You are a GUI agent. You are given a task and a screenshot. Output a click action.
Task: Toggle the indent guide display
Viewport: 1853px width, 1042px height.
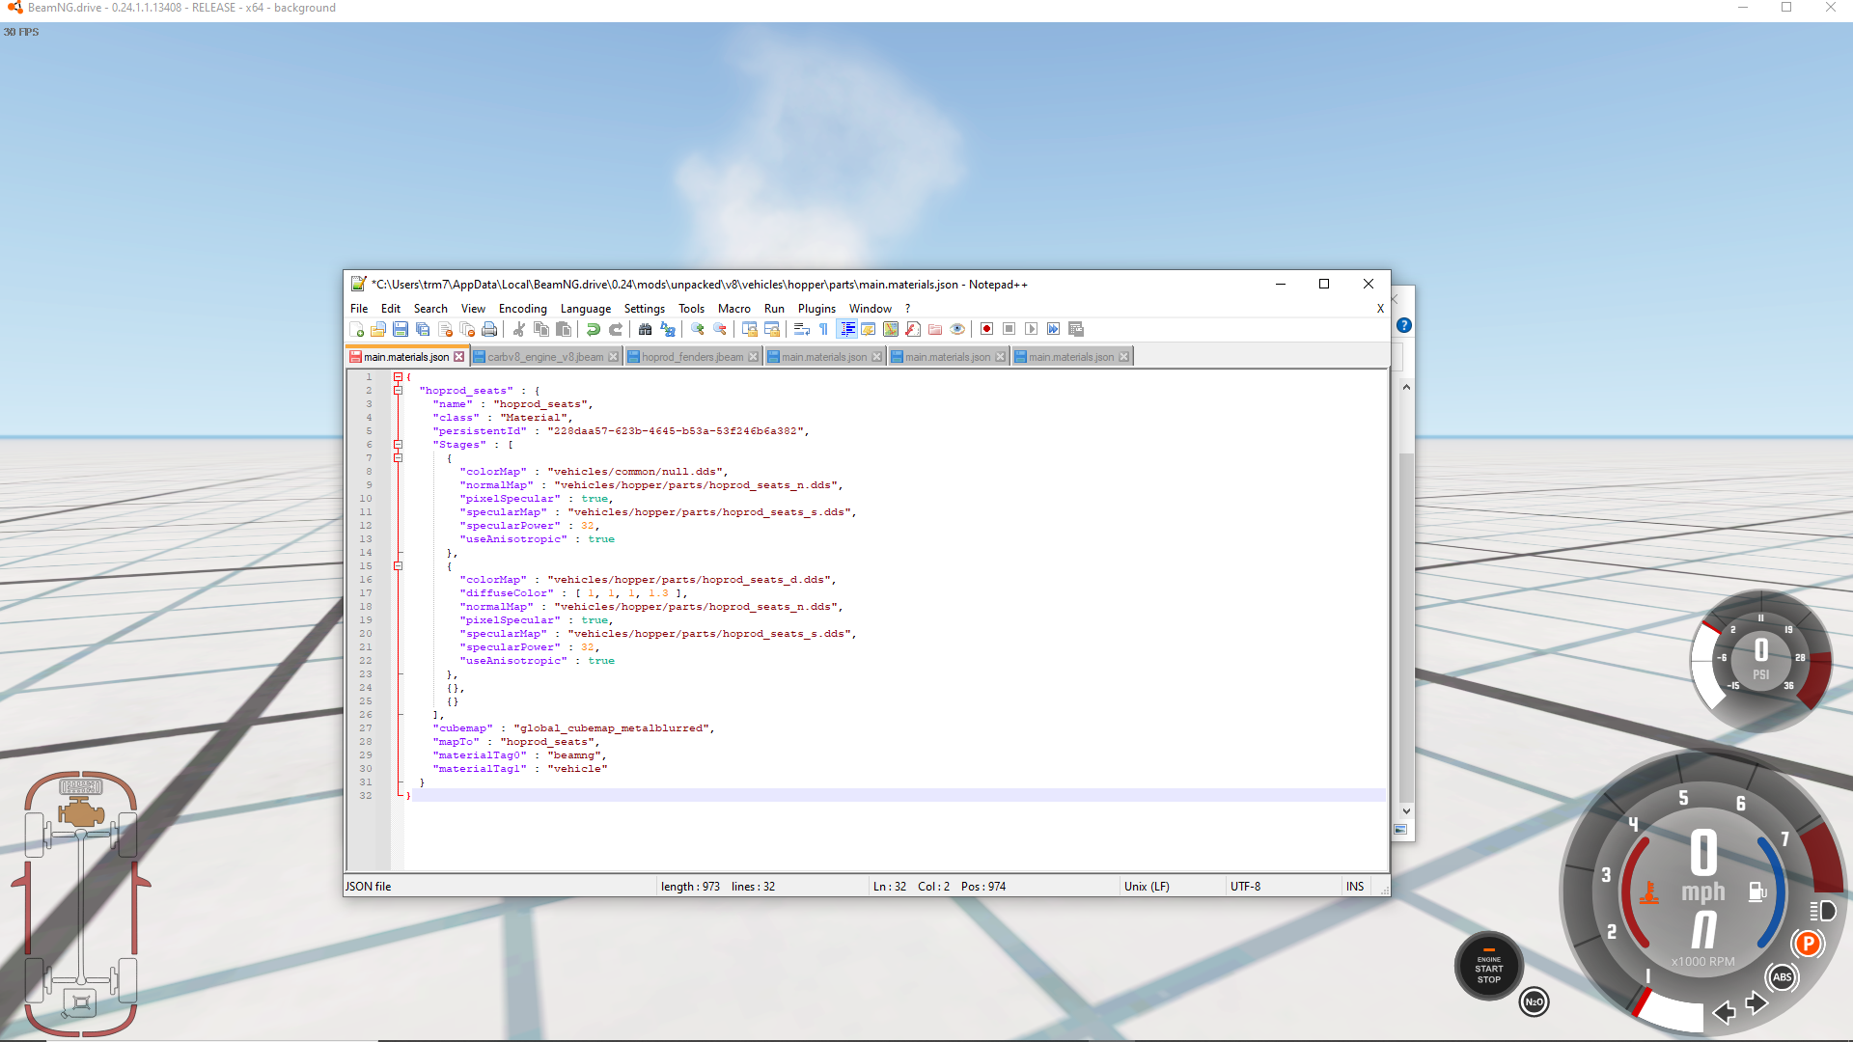pyautogui.click(x=846, y=329)
